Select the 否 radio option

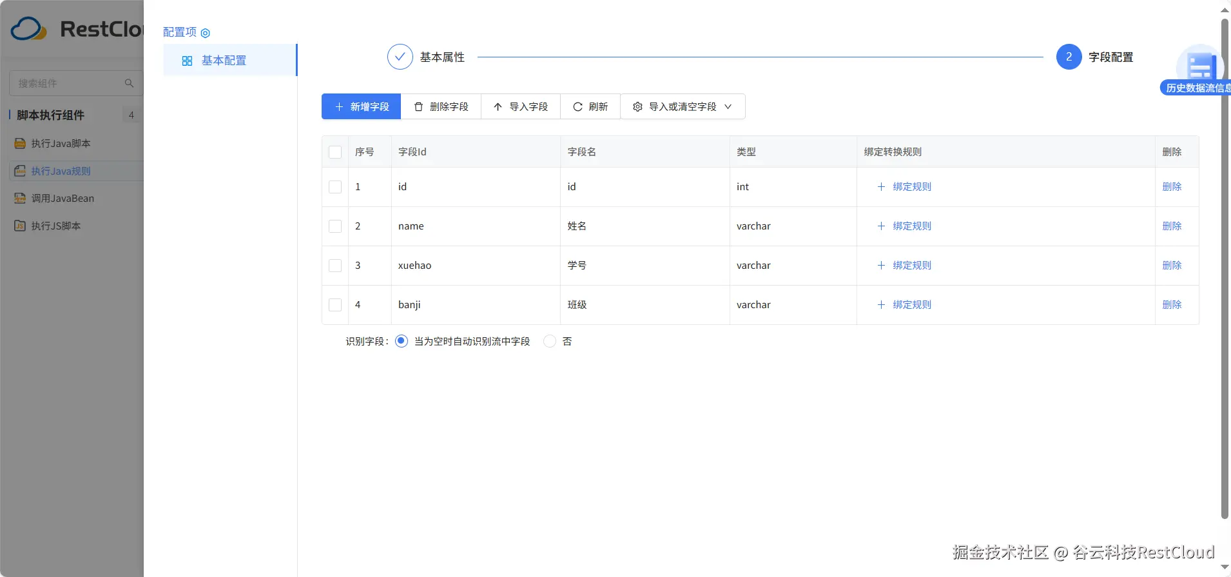(x=550, y=341)
